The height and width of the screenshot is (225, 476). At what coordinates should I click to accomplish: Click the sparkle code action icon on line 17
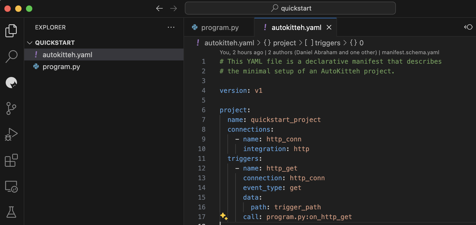click(x=224, y=216)
